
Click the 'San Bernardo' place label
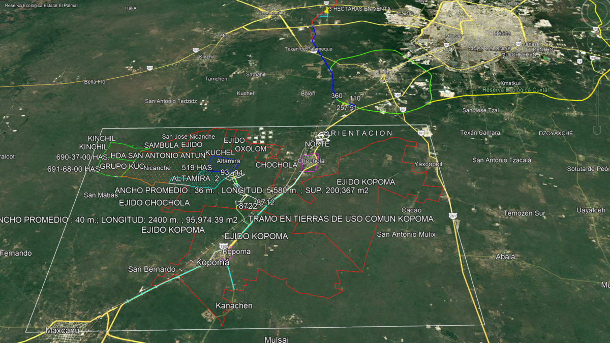[x=151, y=269]
